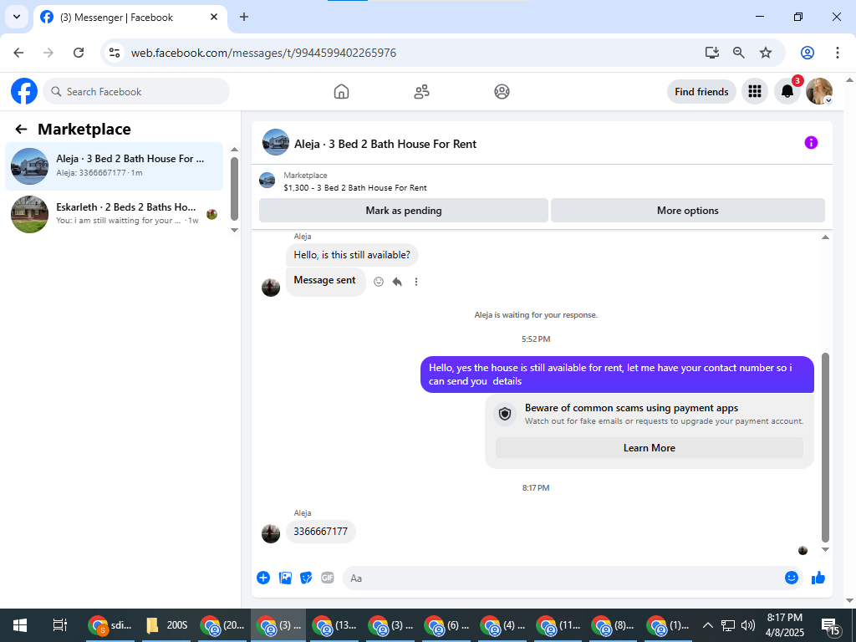Click the message input Aa field
This screenshot has width=856, height=642.
tap(563, 578)
